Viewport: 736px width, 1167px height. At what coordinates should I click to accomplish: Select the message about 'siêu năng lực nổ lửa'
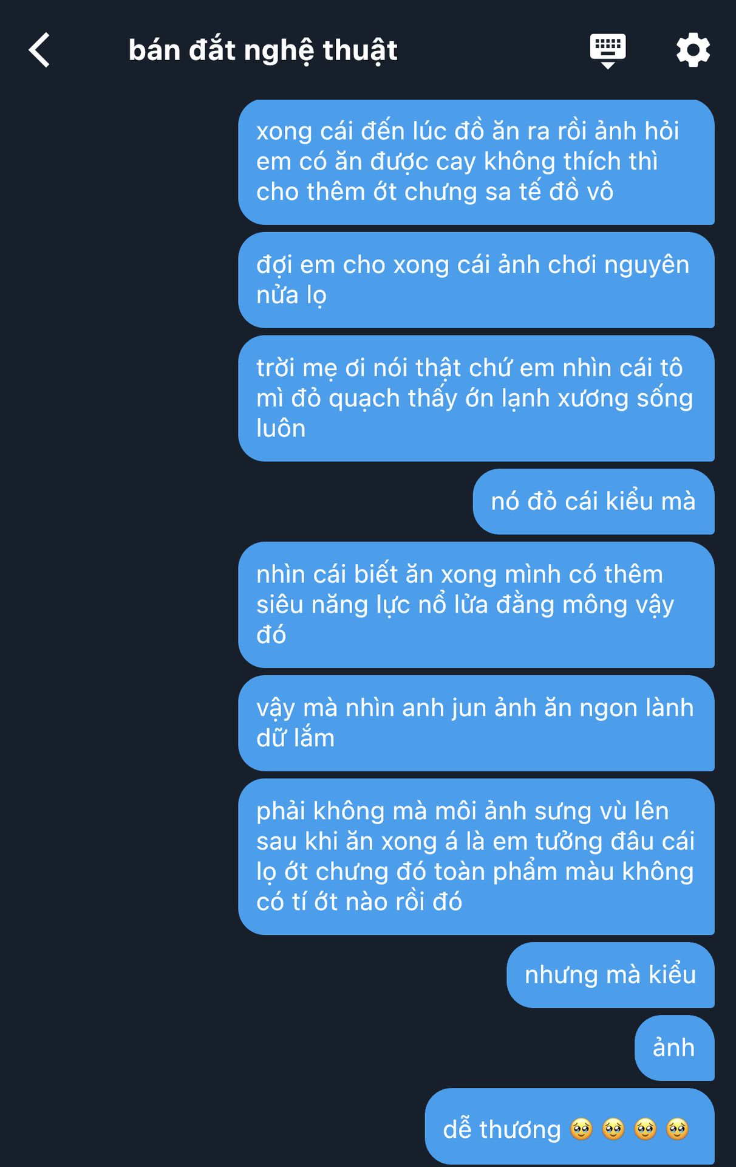click(x=476, y=605)
